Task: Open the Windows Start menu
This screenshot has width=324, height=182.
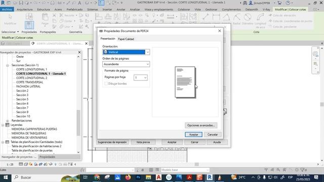Action: tap(6, 177)
